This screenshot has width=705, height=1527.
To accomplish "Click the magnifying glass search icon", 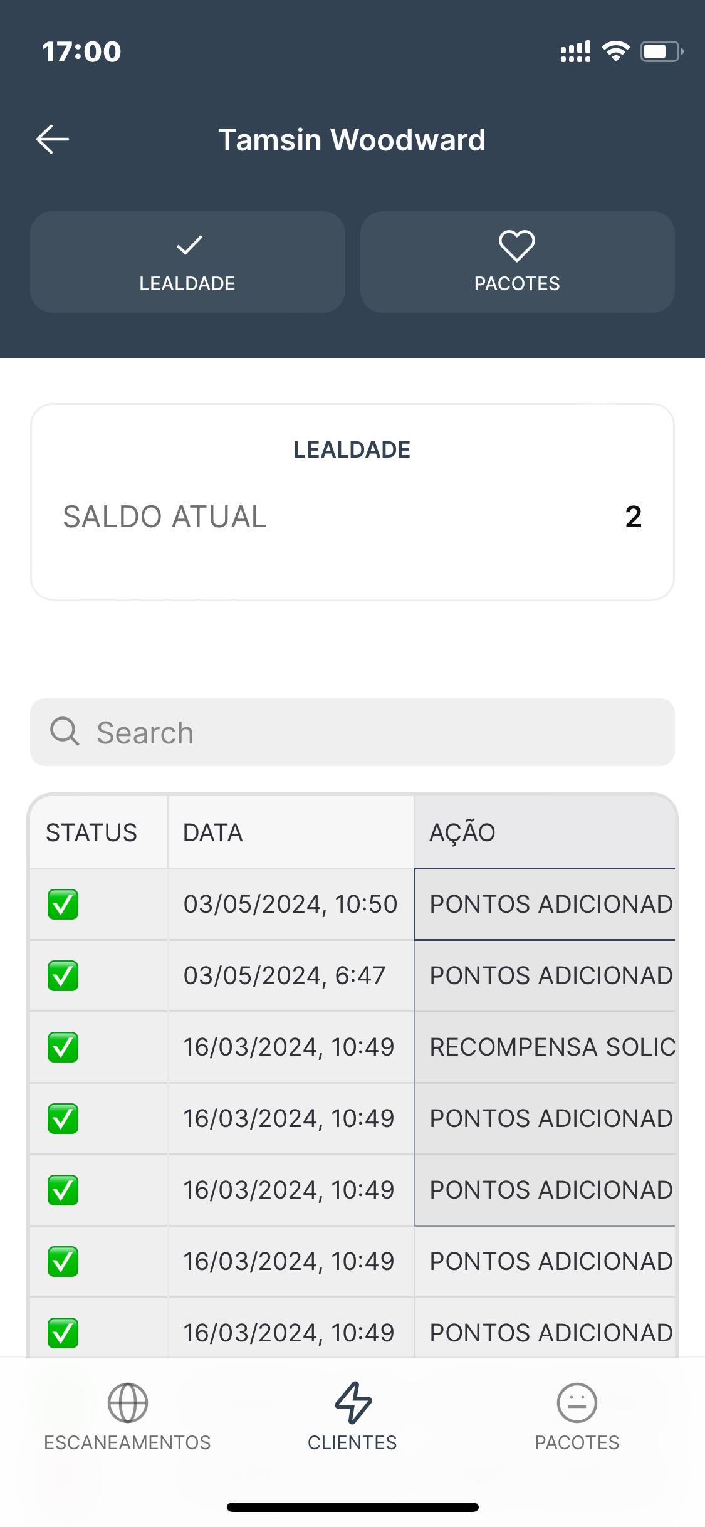I will [65, 732].
